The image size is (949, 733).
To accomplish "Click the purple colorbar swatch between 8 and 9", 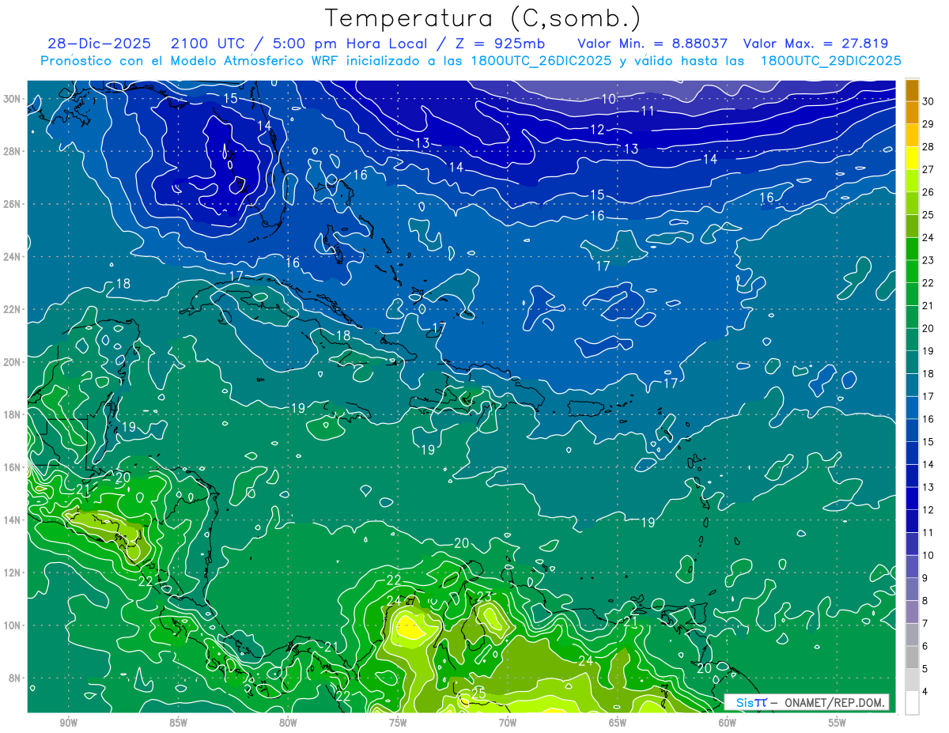I will click(x=912, y=590).
